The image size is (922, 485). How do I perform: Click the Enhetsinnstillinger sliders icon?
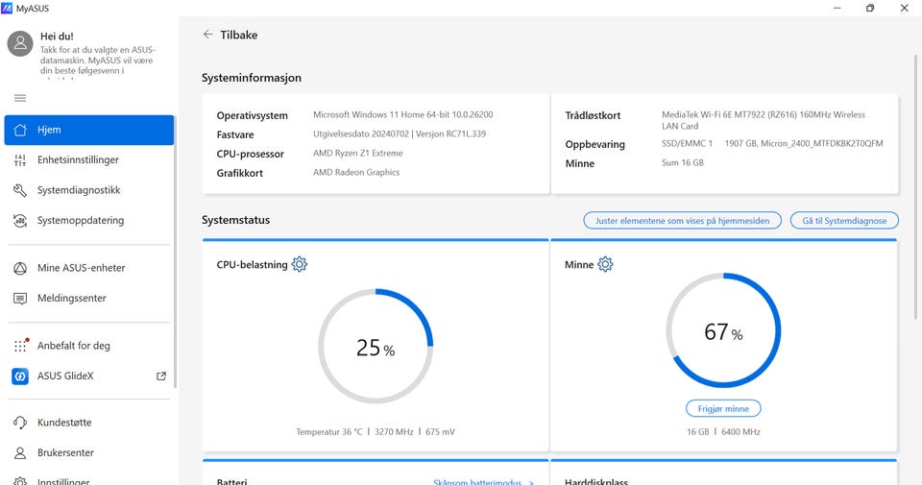pyautogui.click(x=20, y=159)
